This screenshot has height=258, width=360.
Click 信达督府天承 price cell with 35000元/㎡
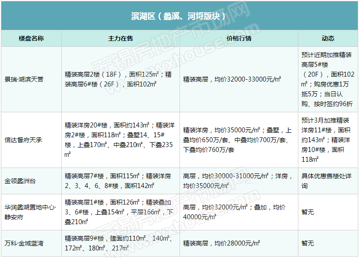239,140
